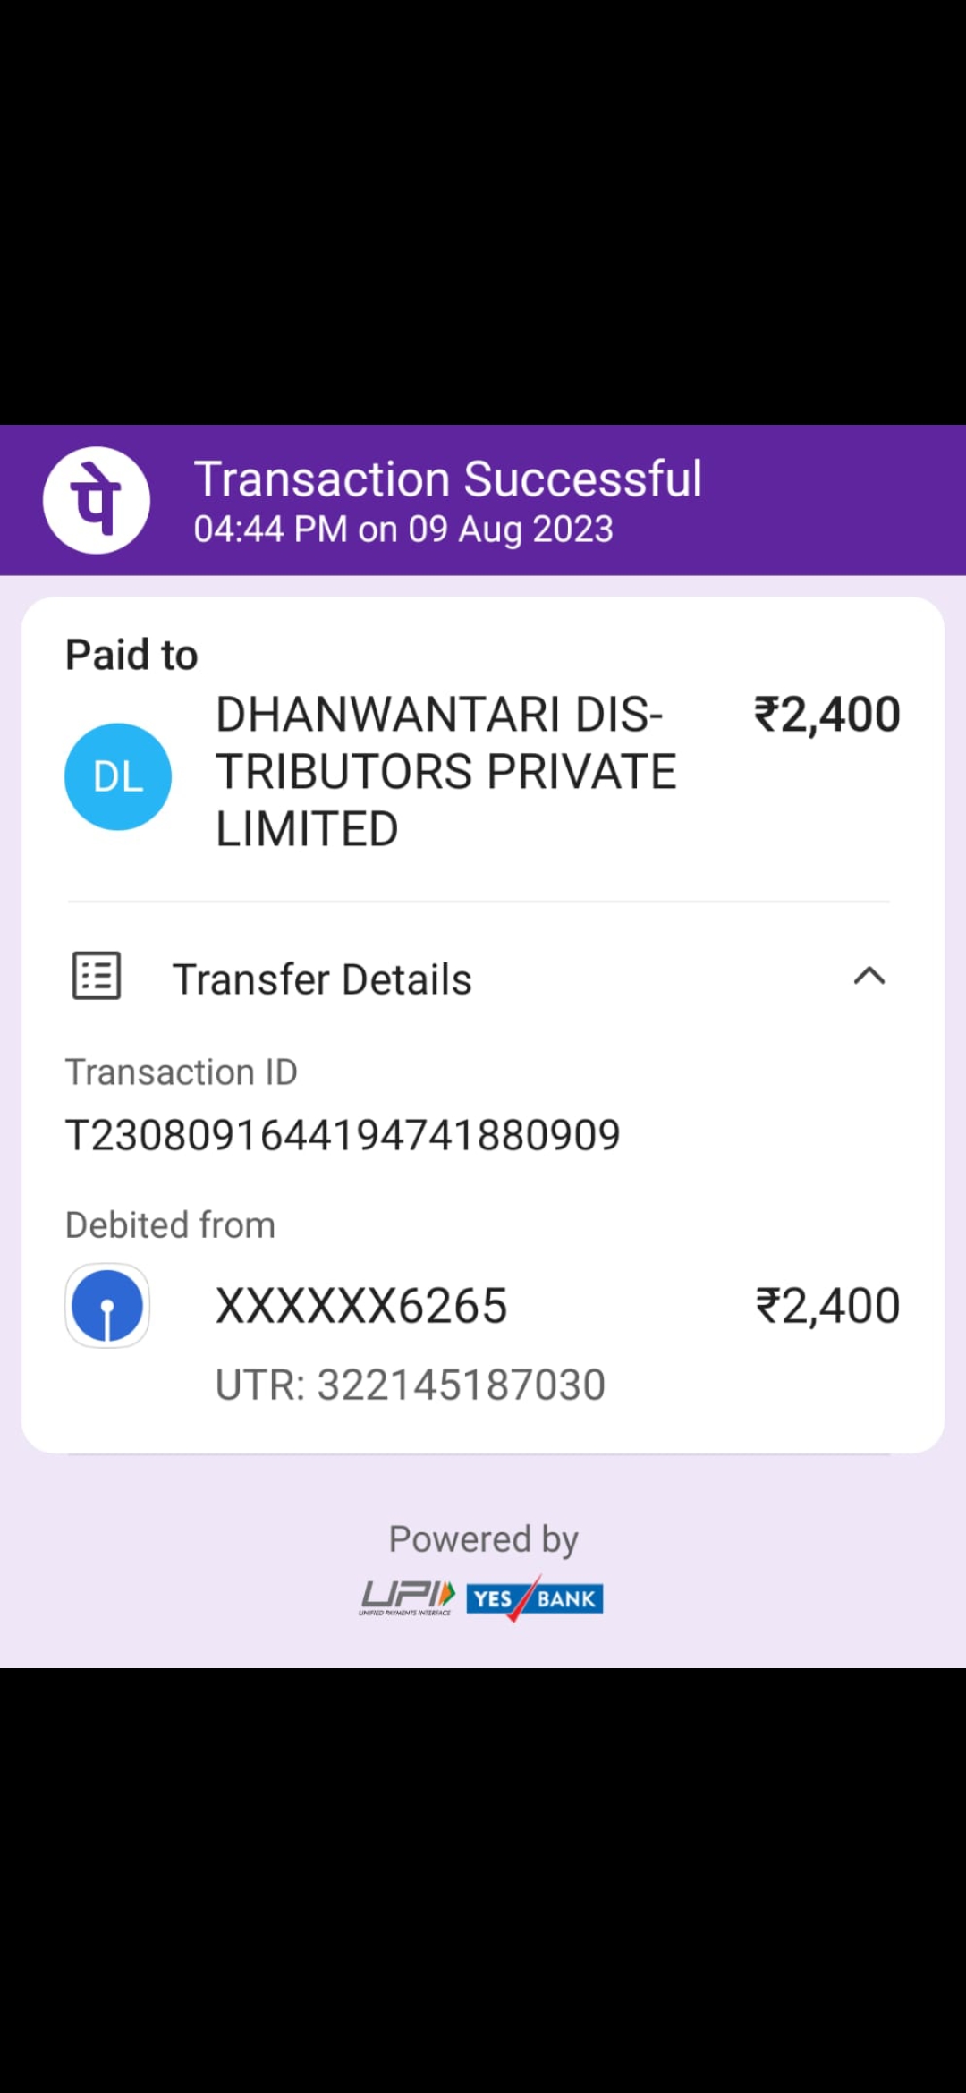
Task: Tap the Transaction ID label
Action: pos(182,1072)
